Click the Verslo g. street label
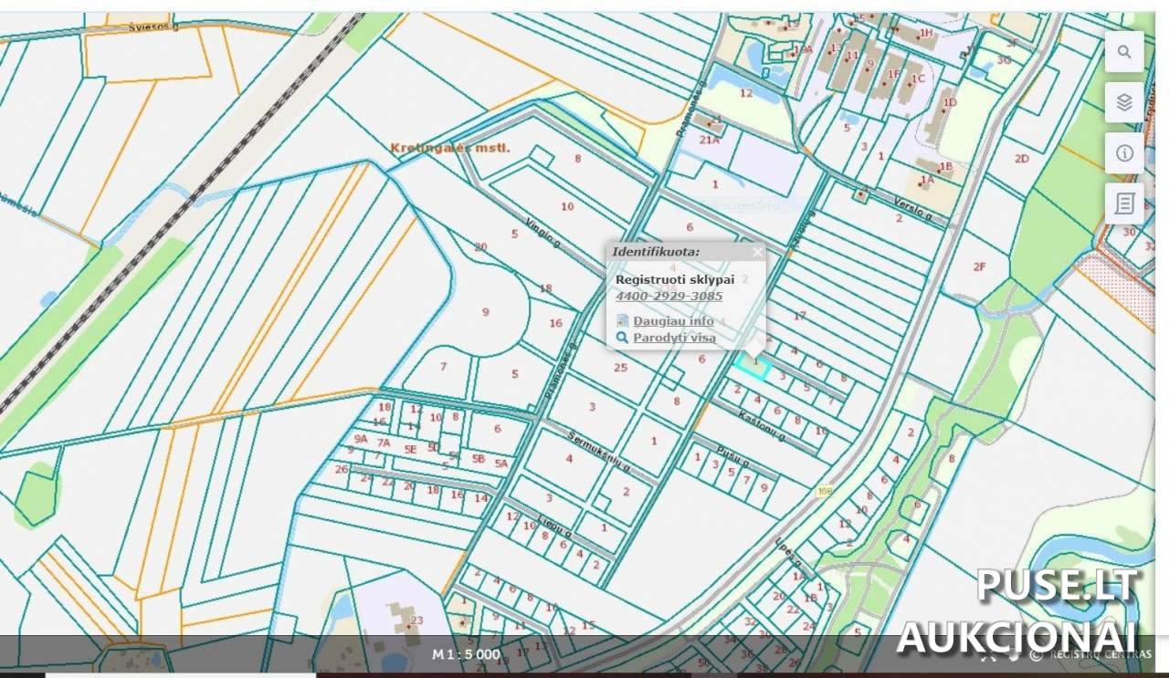 (x=912, y=209)
